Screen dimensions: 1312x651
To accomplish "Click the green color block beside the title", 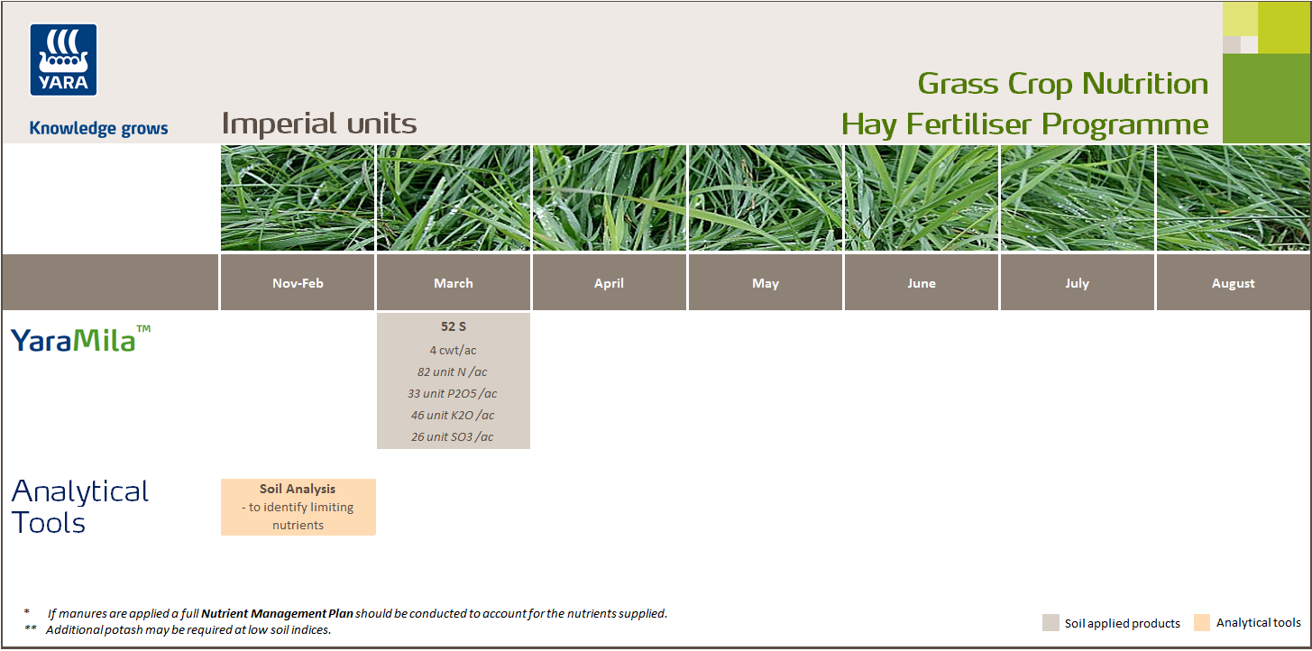I will coord(1266,97).
